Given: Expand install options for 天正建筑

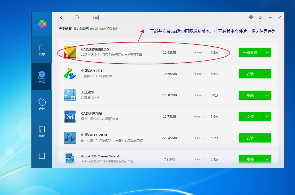Looking at the screenshot, I should 267,95.
